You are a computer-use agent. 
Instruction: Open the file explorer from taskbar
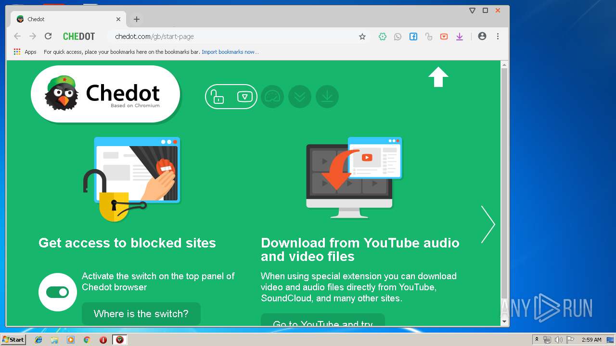pos(54,340)
